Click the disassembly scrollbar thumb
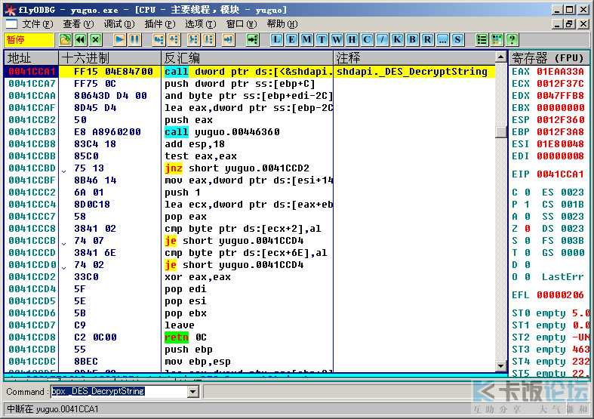The image size is (594, 419). pos(501,132)
